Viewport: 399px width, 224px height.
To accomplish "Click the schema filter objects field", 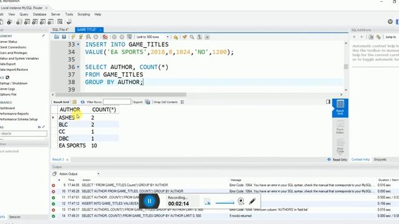I will [24, 134].
